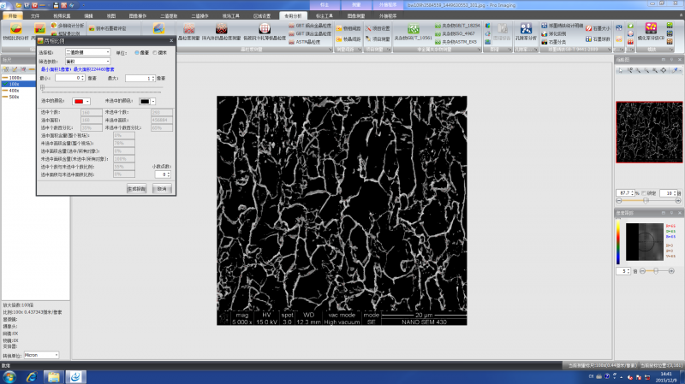
Task: Open the 文件 file menu tab
Action: [x=34, y=16]
